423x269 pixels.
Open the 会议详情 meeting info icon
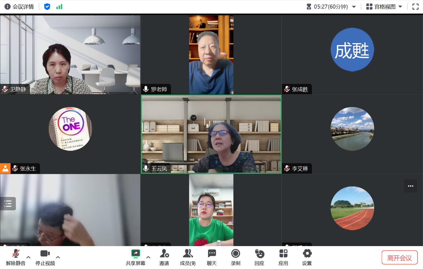(x=8, y=7)
